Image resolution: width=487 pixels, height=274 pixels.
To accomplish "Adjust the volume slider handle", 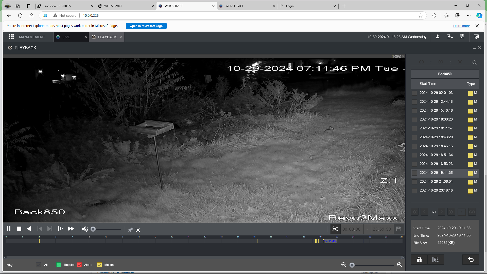I will click(93, 229).
